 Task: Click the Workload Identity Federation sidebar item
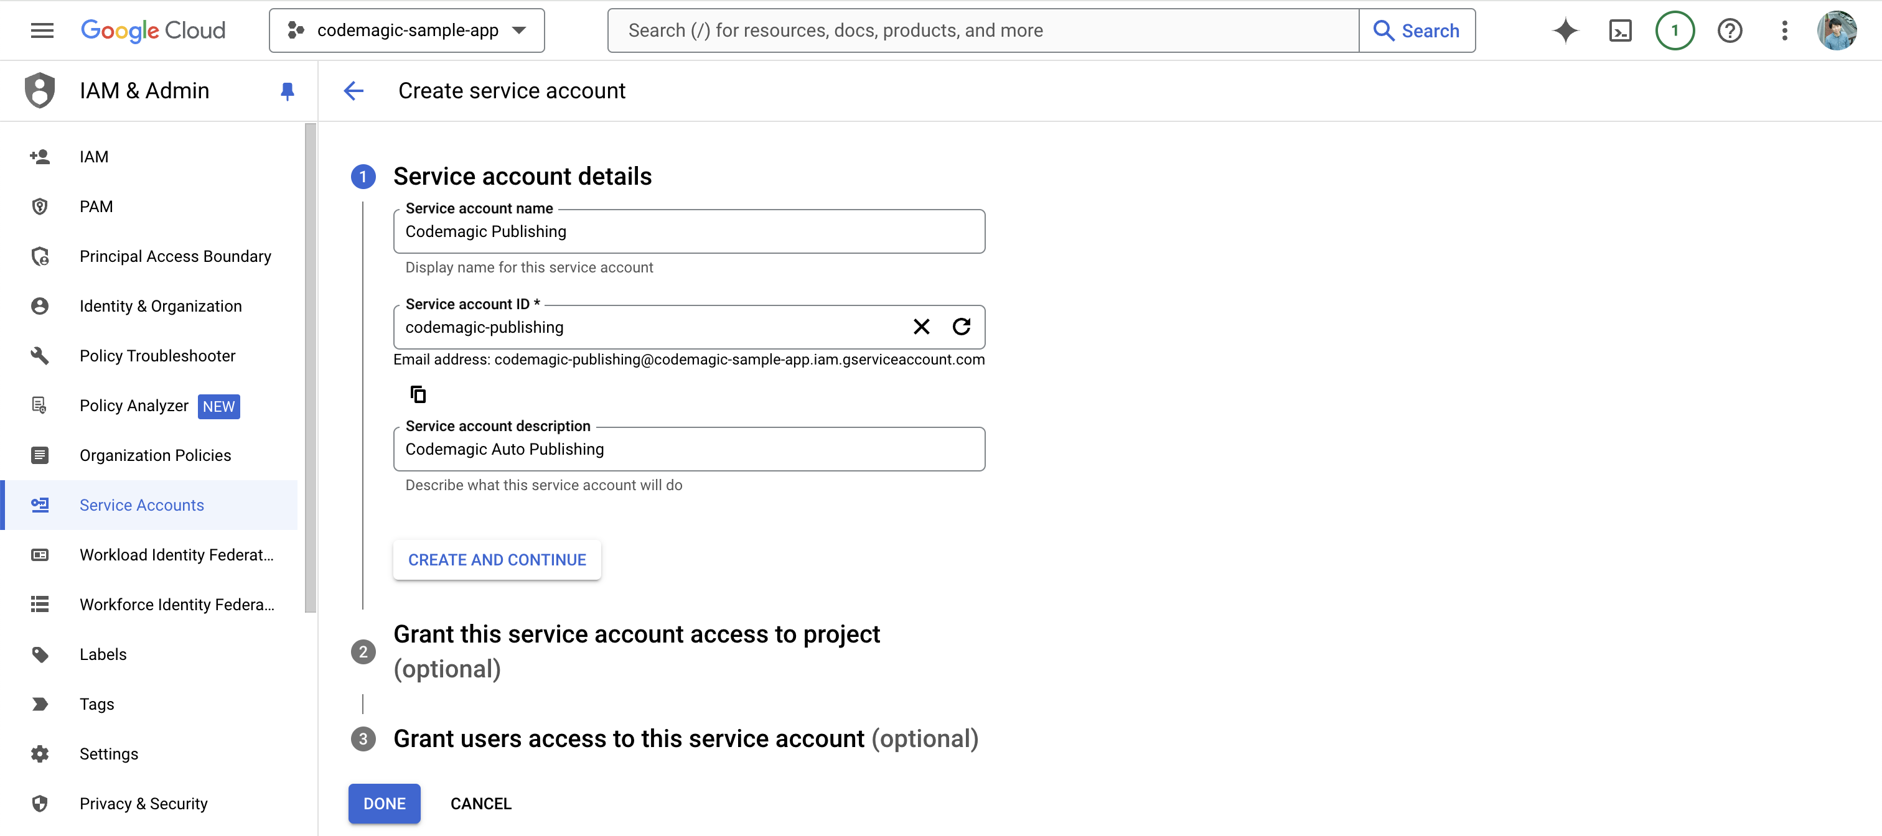pos(177,554)
